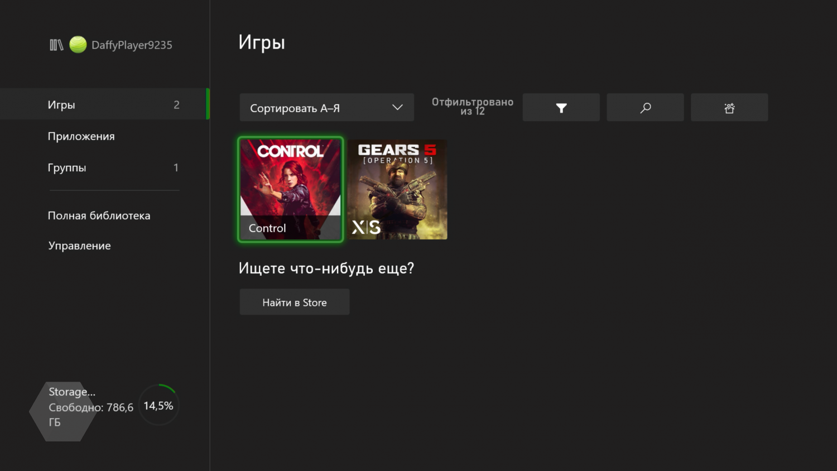This screenshot has width=837, height=471.
Task: Click the Игры page heading
Action: click(x=262, y=42)
